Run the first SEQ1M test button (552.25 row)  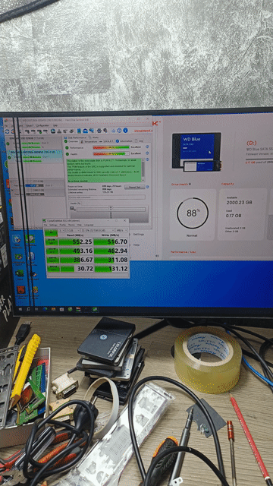(52, 241)
